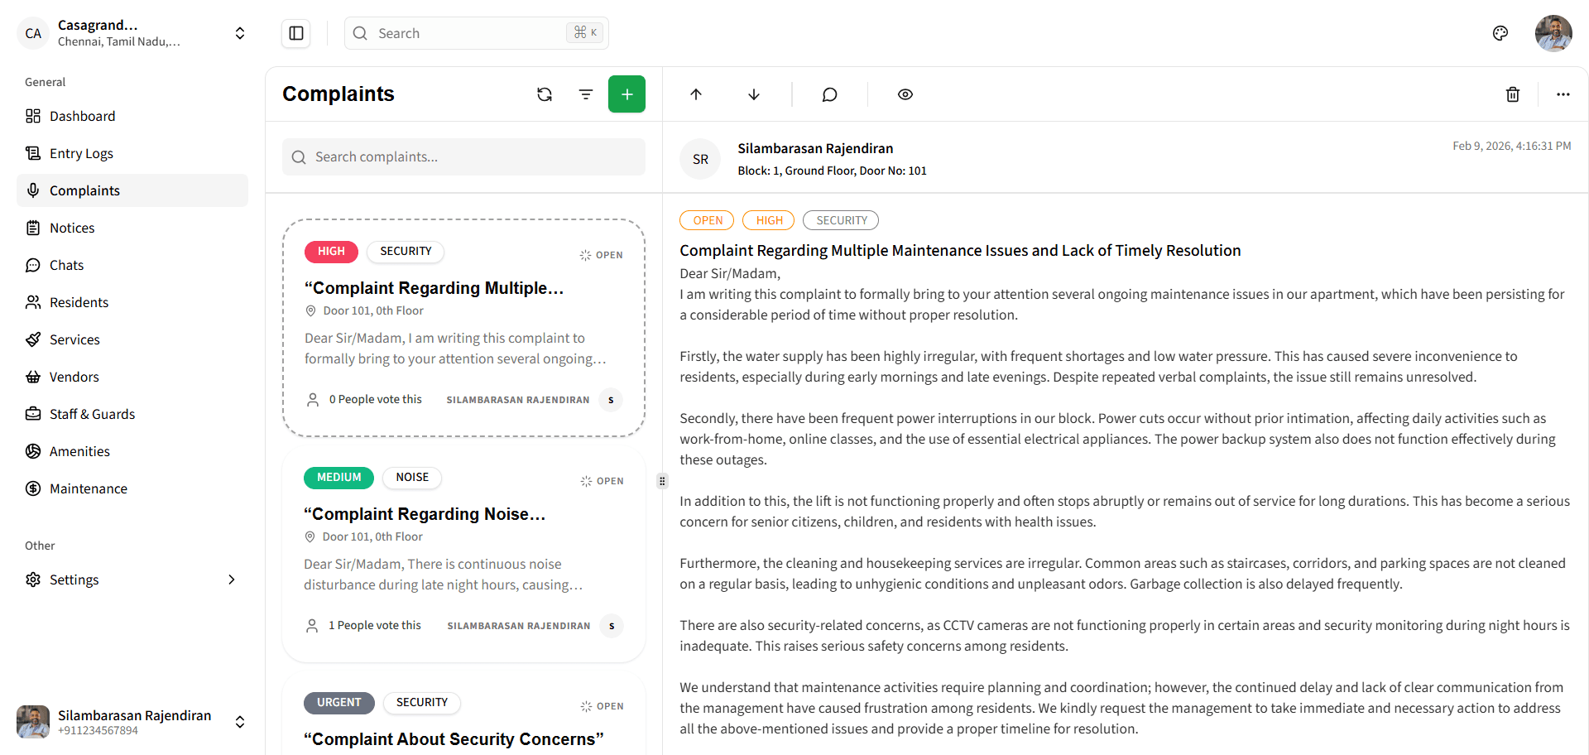Open the complaints filter icon

click(586, 94)
